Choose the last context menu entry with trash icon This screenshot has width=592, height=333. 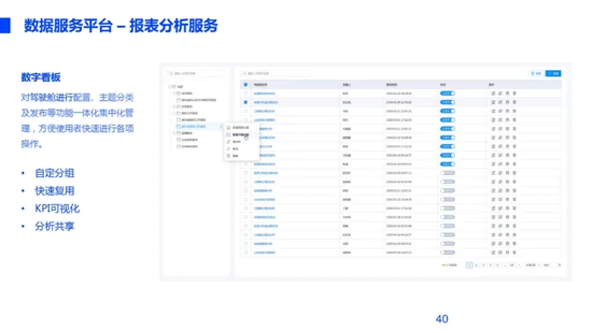[x=241, y=156]
